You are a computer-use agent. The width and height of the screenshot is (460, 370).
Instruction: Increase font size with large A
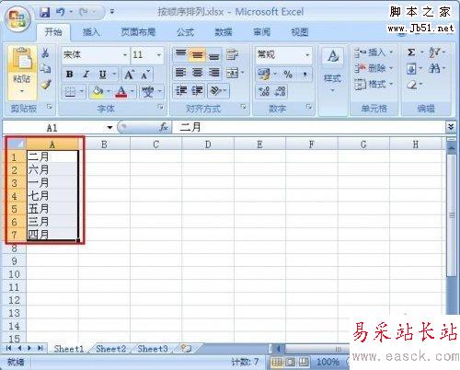point(130,75)
